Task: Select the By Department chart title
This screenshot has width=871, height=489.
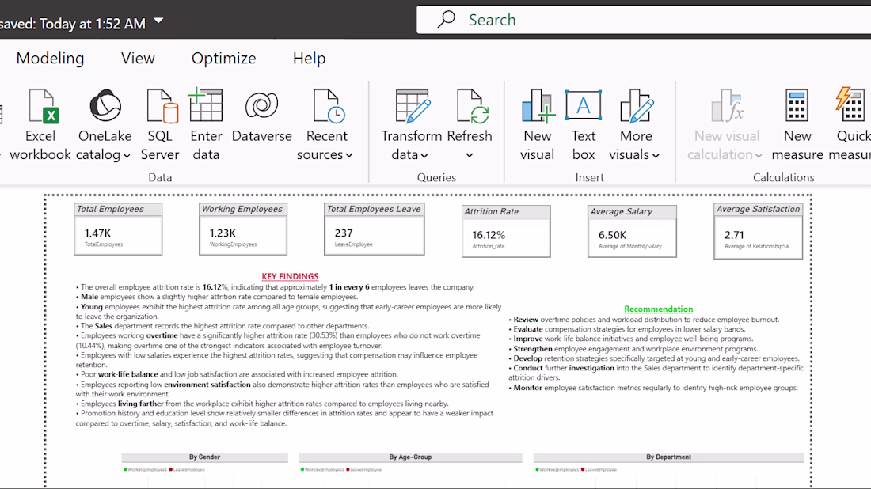Action: [x=668, y=457]
